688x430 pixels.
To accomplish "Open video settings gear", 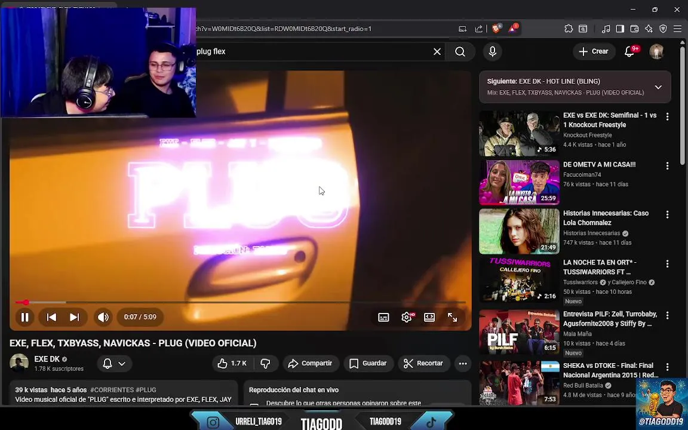I will tap(407, 317).
